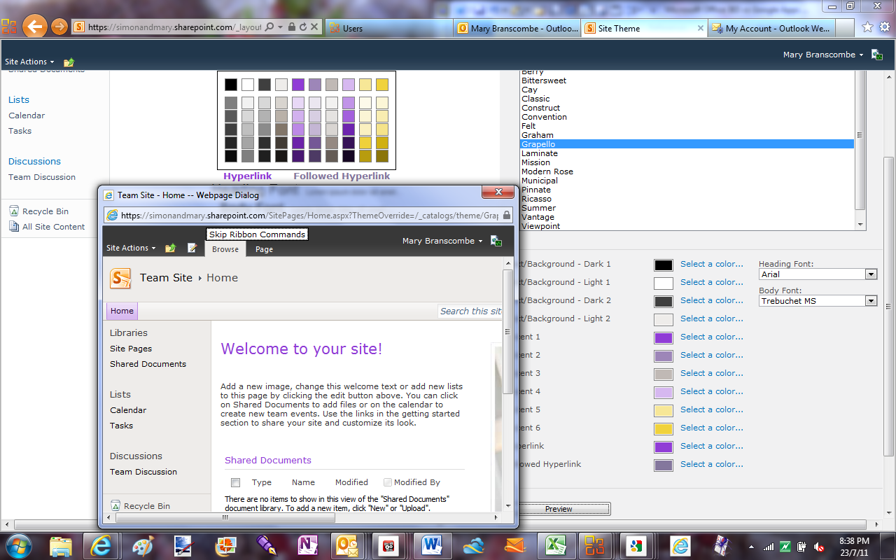This screenshot has width=896, height=560.
Task: Expand Mary Branscombe user menu in dialog
Action: coord(442,241)
